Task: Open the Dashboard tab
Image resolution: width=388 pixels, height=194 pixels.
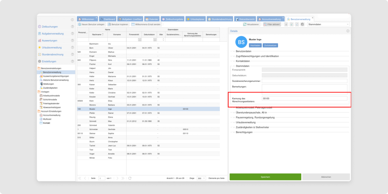Action: click(x=108, y=19)
